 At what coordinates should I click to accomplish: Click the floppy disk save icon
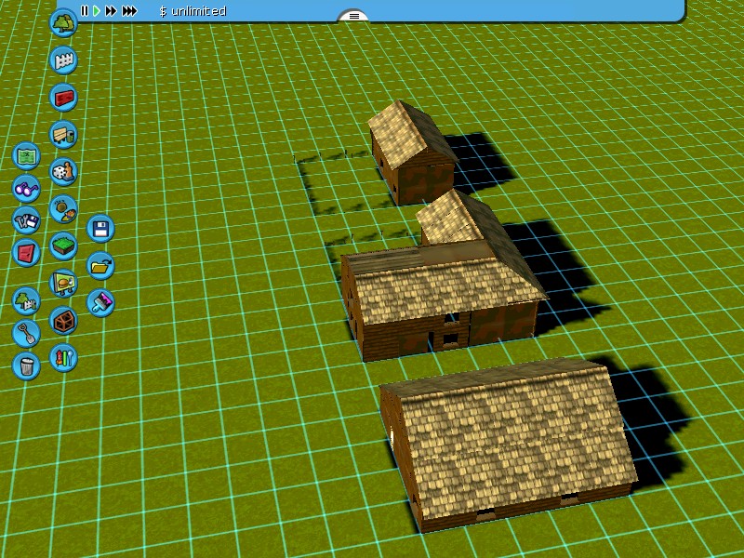(x=100, y=228)
